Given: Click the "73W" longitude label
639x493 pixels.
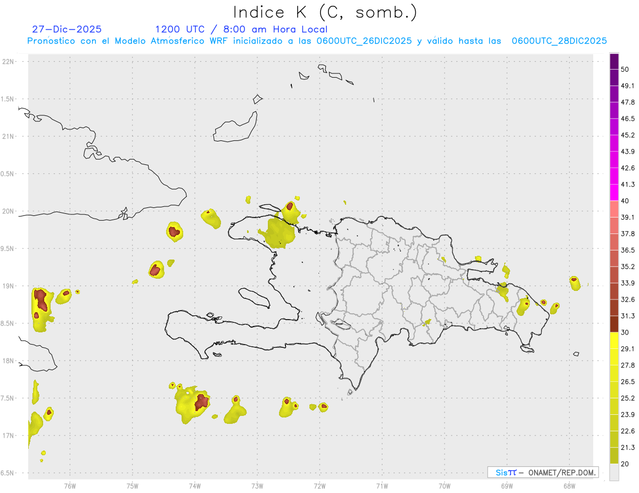Looking at the screenshot, I should [257, 486].
